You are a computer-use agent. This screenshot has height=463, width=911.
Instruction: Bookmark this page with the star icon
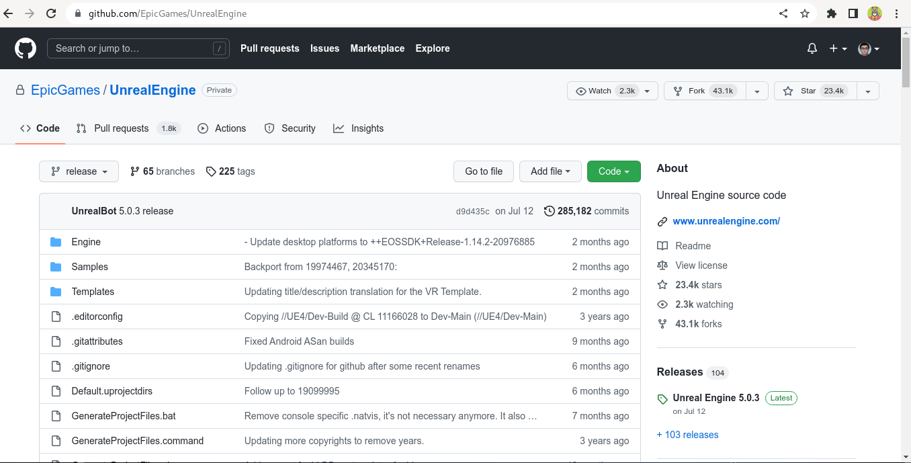(805, 13)
